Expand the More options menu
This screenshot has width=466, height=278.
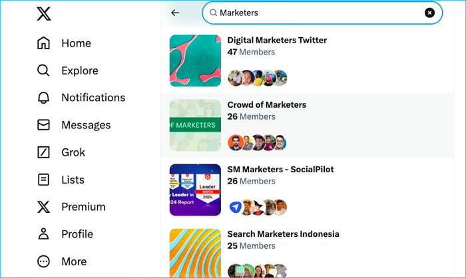click(x=43, y=261)
